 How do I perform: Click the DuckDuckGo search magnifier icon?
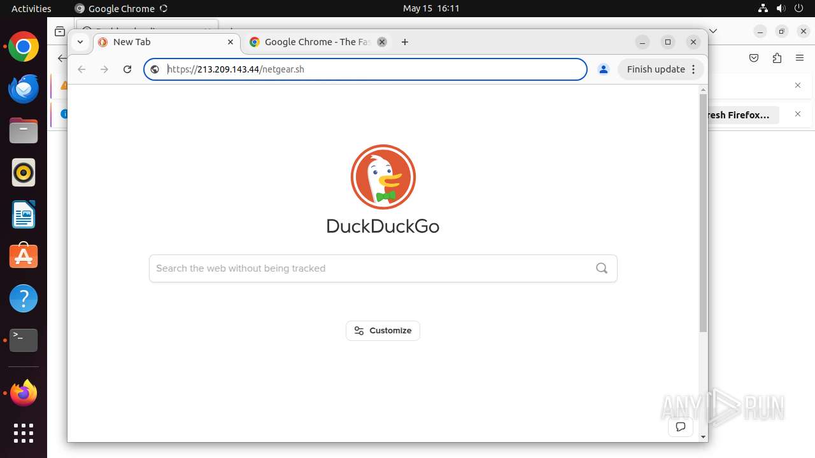point(602,268)
